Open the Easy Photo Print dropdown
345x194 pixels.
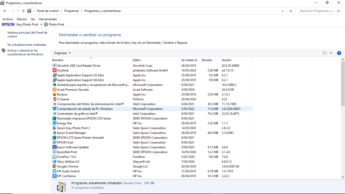pyautogui.click(x=41, y=25)
